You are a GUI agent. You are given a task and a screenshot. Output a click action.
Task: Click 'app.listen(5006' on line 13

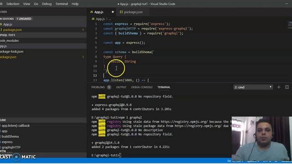118,80
